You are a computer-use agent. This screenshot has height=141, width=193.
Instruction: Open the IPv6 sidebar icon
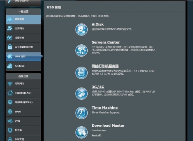pos(10,112)
